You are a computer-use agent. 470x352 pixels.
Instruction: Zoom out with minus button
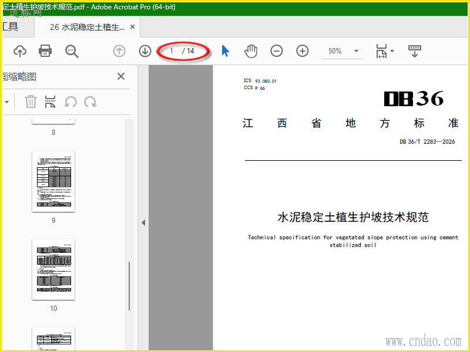pos(276,51)
